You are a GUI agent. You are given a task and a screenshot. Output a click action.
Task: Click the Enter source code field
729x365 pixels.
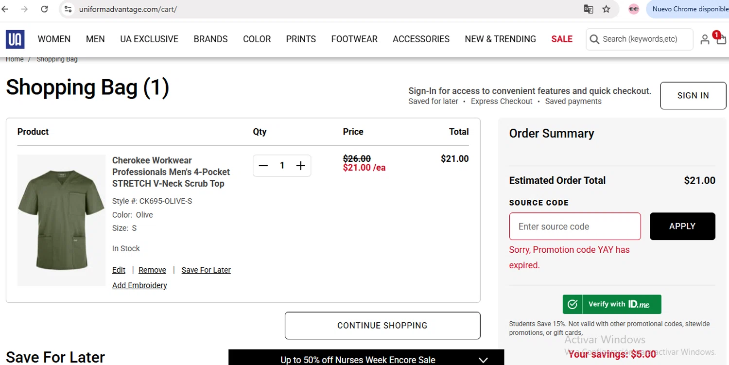574,226
